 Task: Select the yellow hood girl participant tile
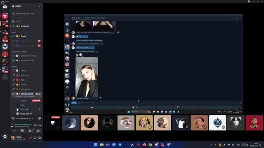click(x=144, y=123)
